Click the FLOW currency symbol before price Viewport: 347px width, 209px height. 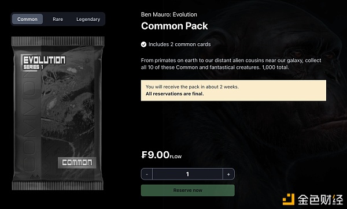144,155
